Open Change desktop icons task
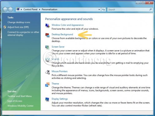The height and width of the screenshot is (116, 155). (x=19, y=22)
